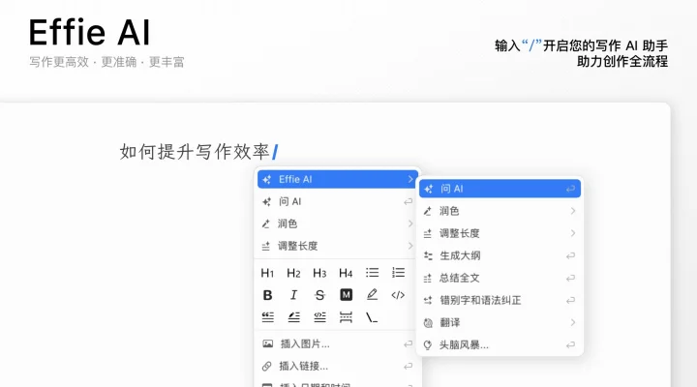
Task: Expand 润色 options in the Effie AI submenu
Action: point(500,211)
